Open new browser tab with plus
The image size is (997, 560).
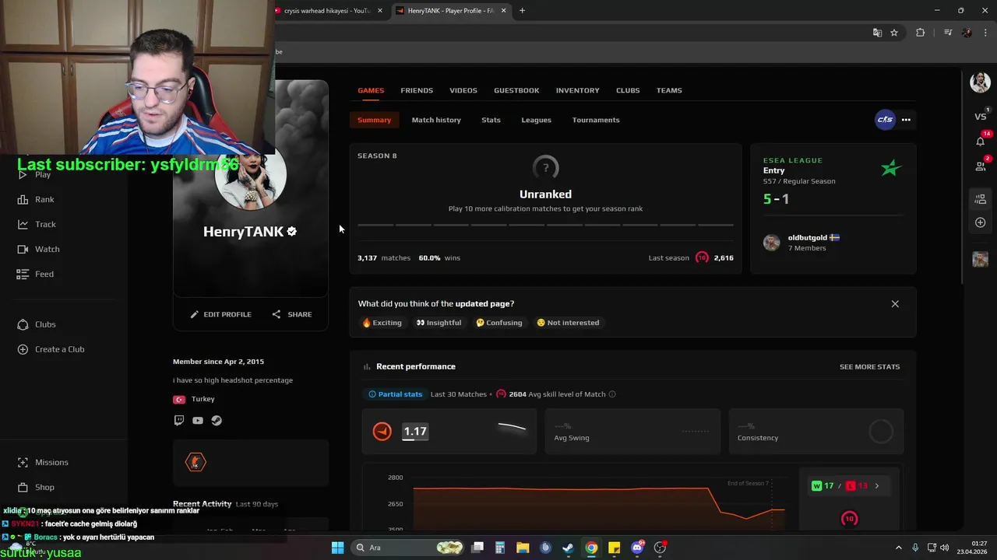click(522, 11)
